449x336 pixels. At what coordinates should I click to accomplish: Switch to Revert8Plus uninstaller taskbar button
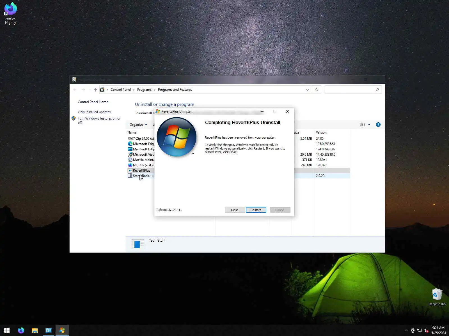pos(62,330)
